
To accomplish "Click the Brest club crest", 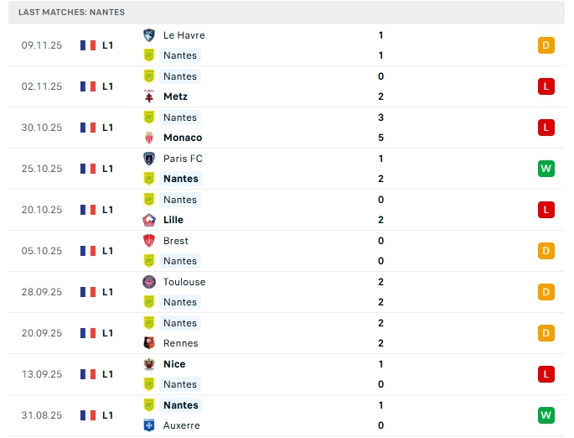I will (149, 241).
